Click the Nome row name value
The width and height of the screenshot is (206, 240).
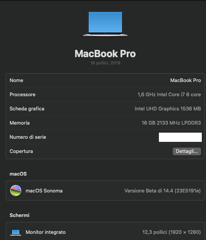tap(186, 81)
